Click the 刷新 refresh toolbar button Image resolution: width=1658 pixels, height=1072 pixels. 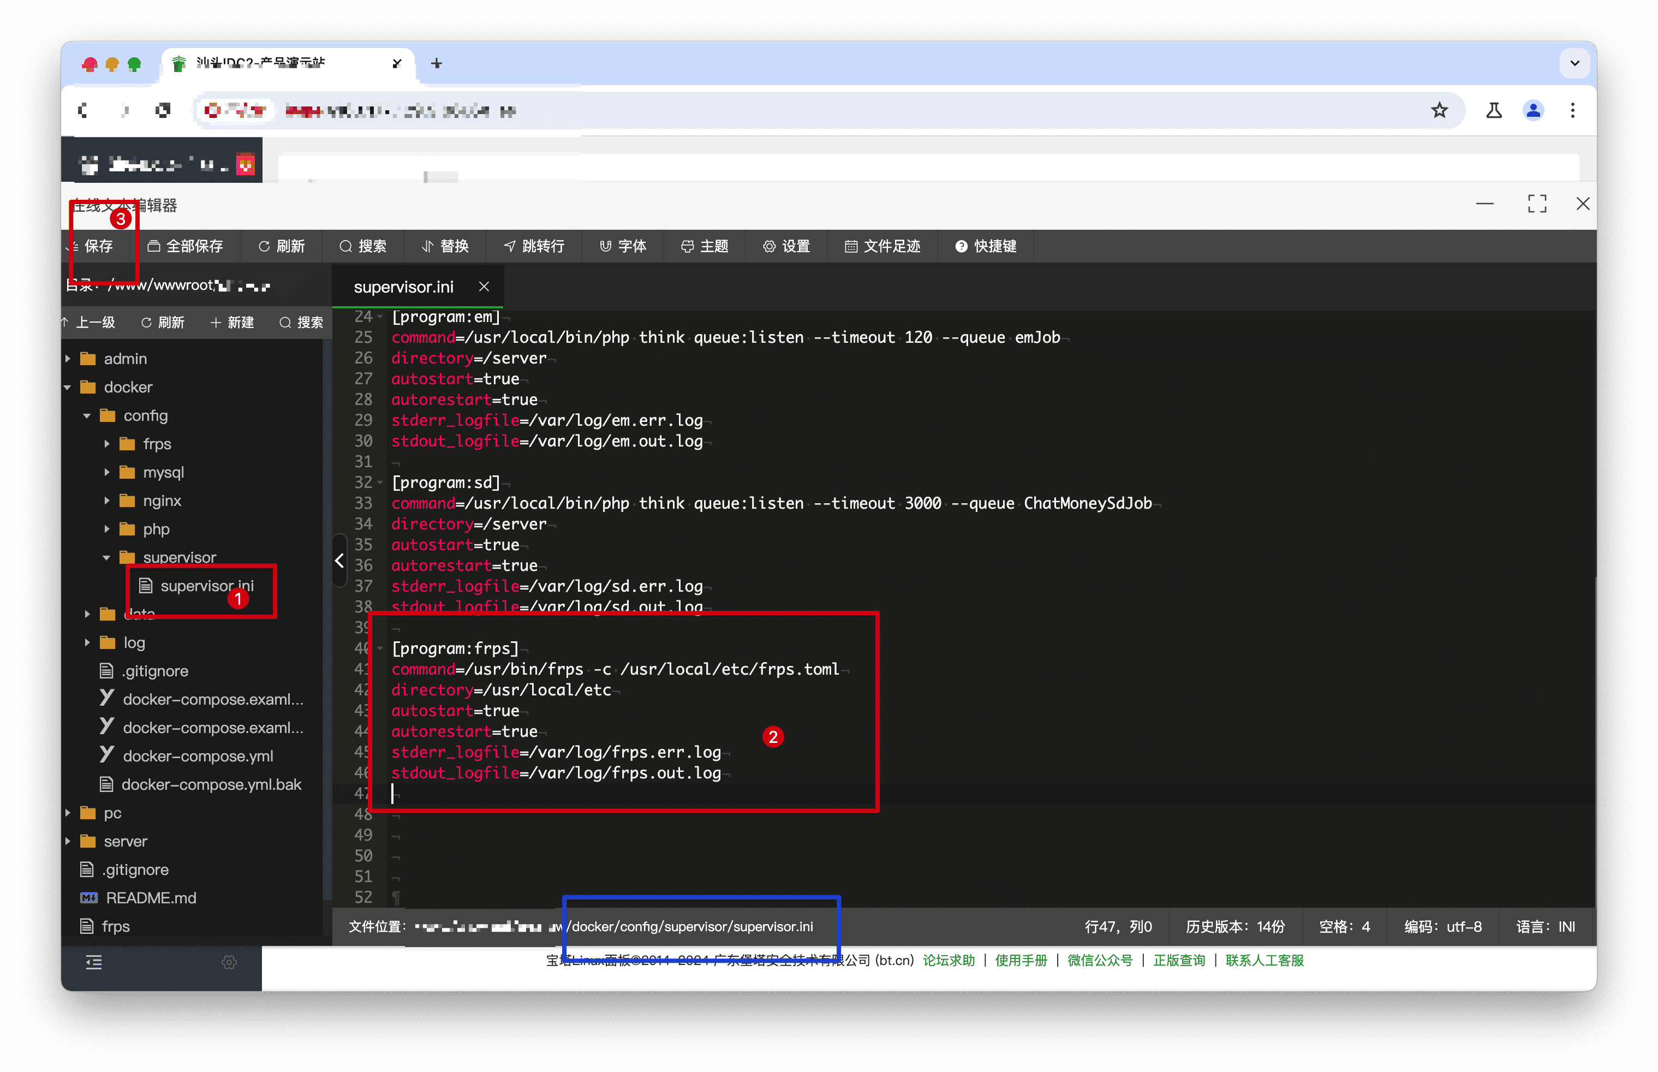(281, 246)
